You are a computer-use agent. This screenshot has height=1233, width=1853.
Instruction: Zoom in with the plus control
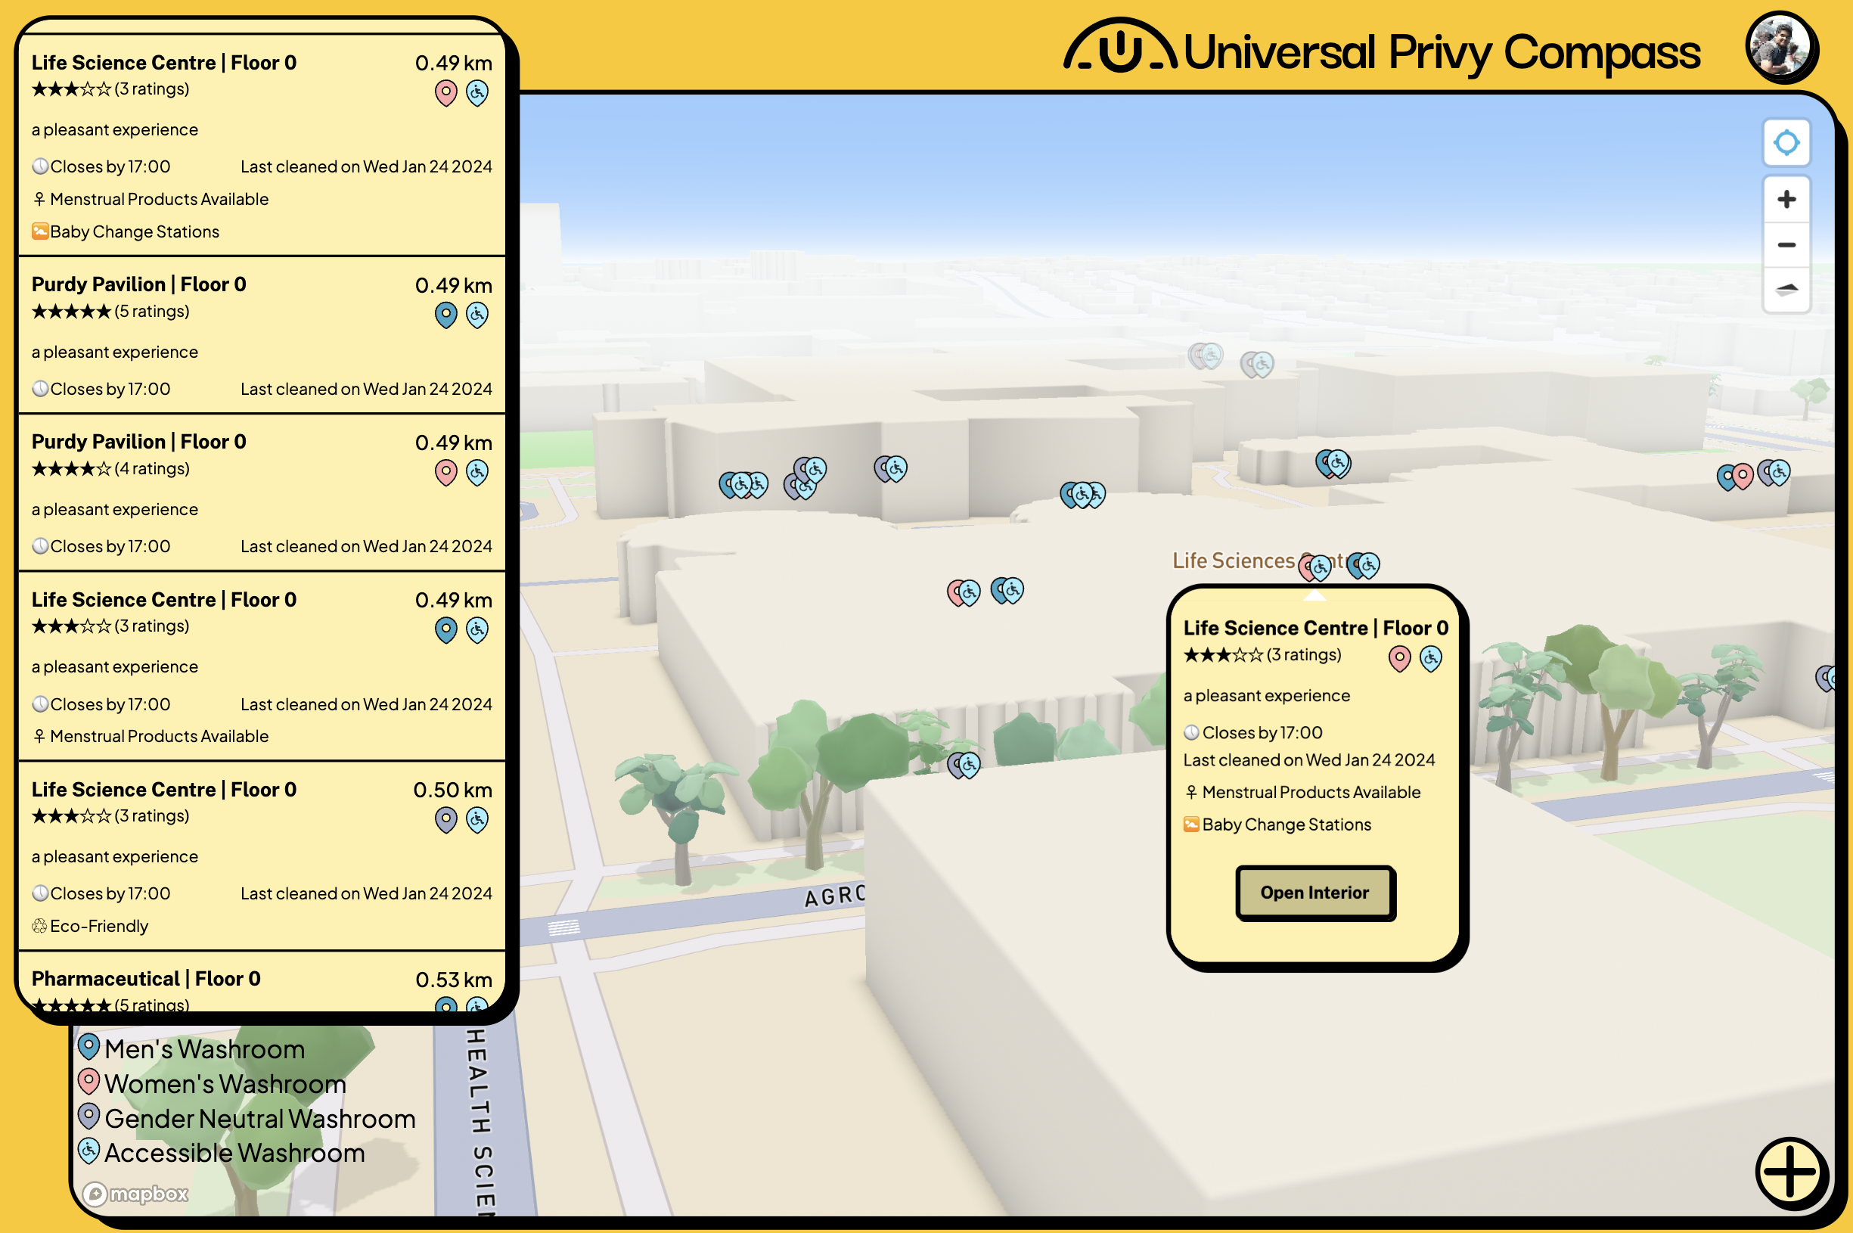point(1786,199)
